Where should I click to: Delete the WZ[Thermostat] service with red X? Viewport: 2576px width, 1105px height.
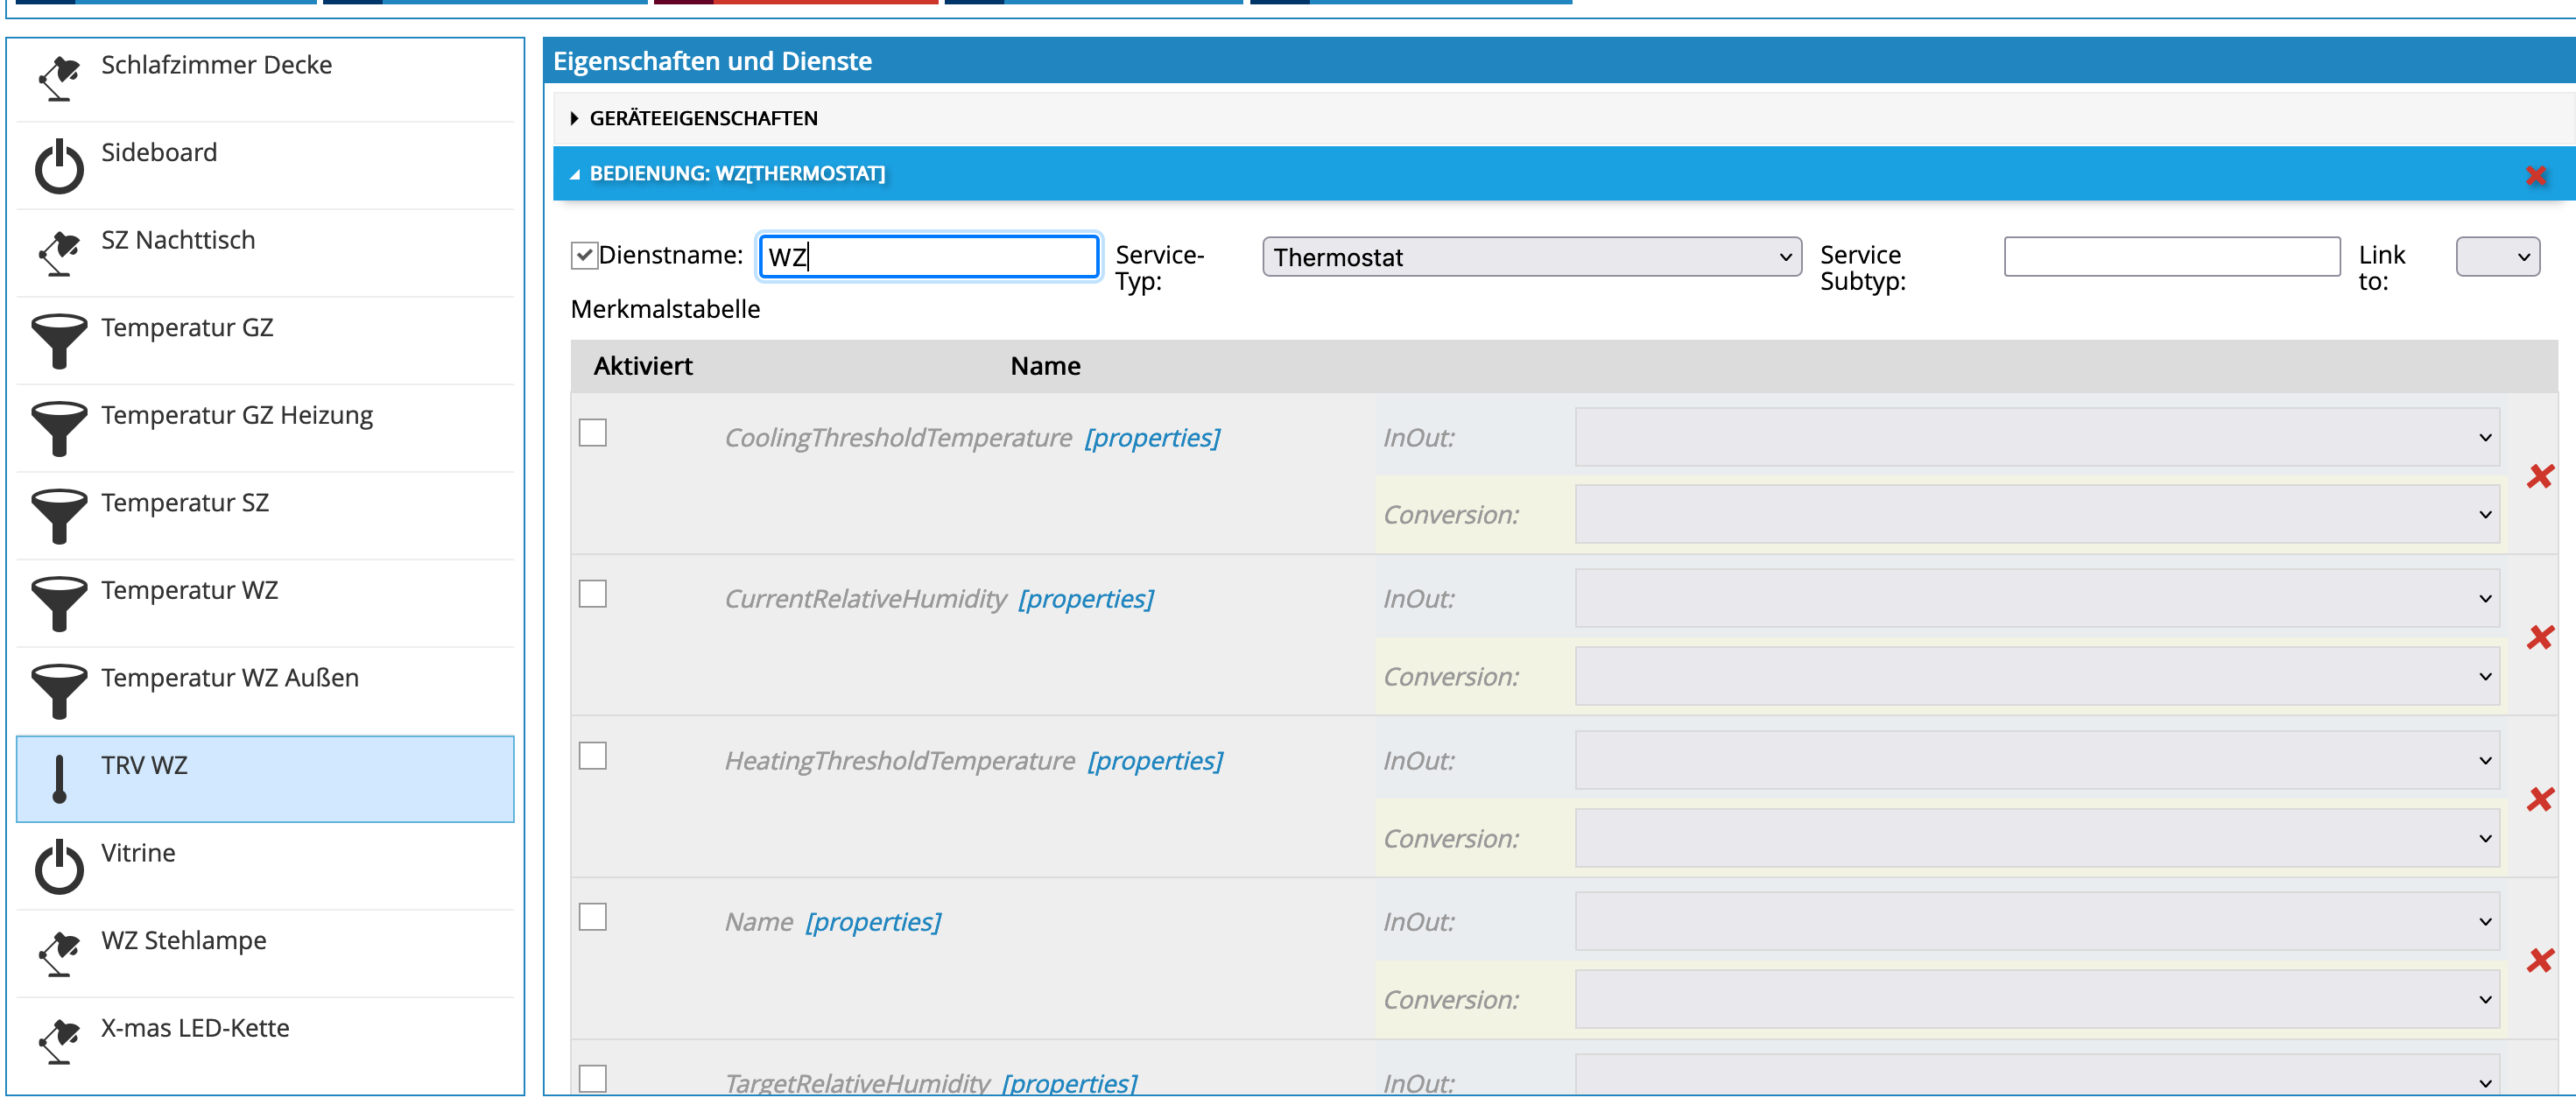(2535, 176)
